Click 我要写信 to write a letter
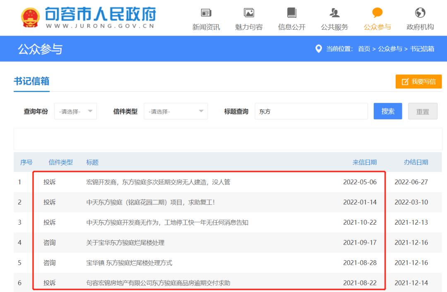Viewport: 447px width, 292px height. 418,81
